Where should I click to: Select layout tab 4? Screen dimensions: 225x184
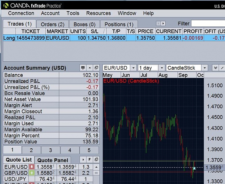70,150
